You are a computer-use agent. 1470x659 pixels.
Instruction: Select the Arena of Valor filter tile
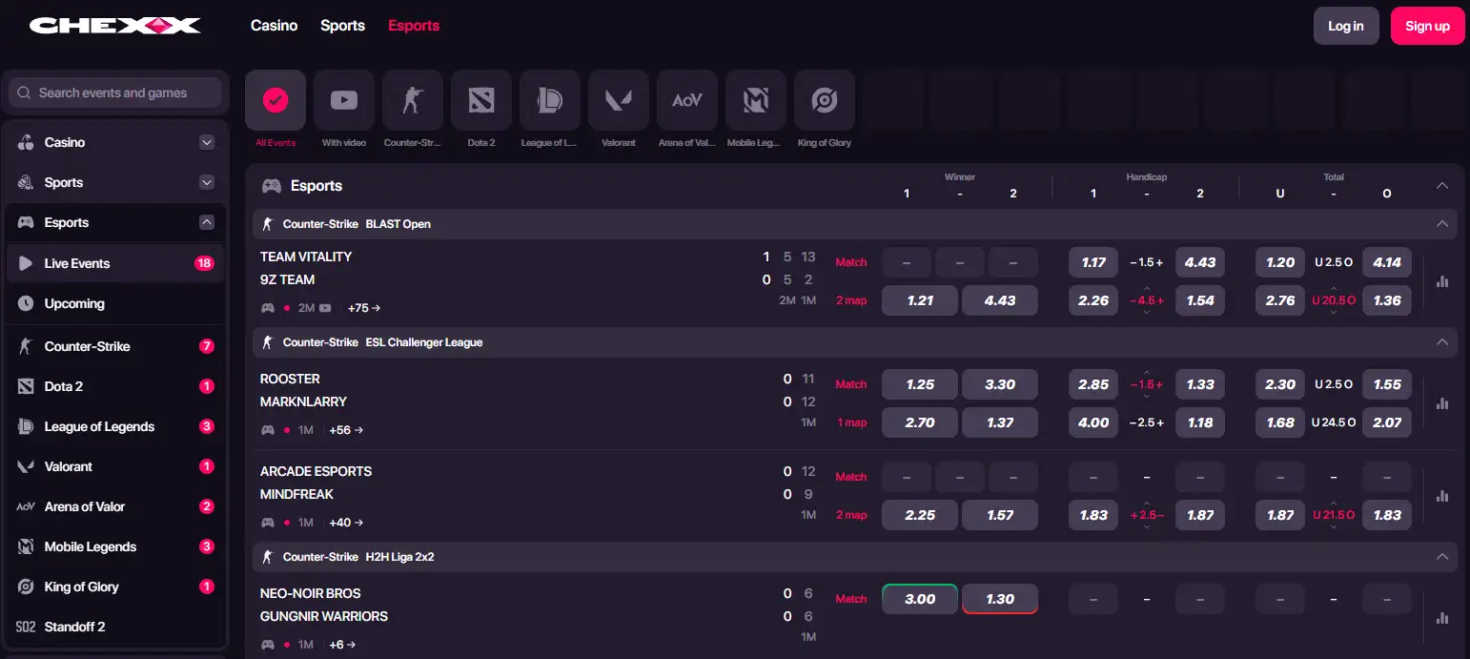687,100
